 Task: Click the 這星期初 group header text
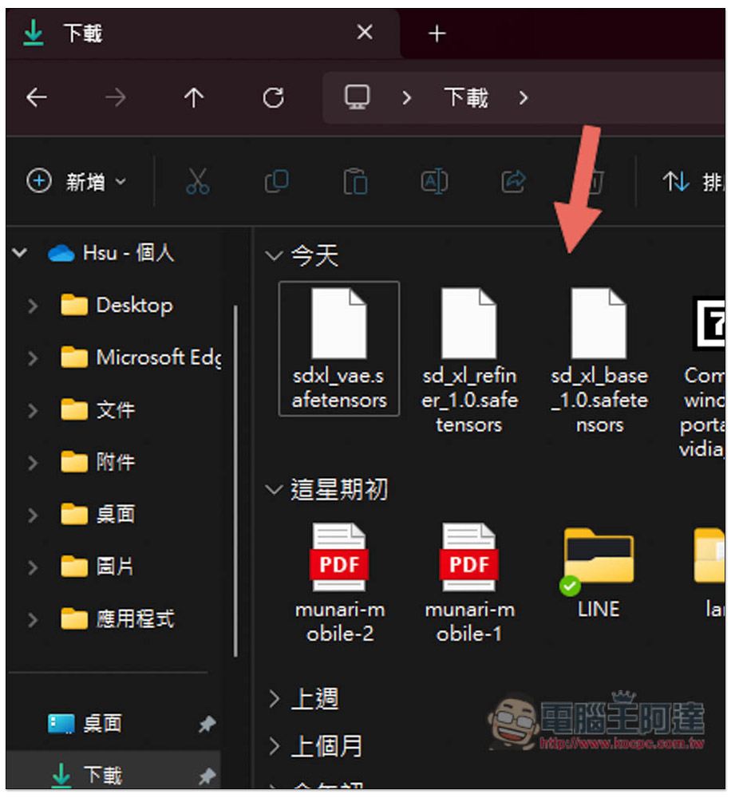click(339, 490)
